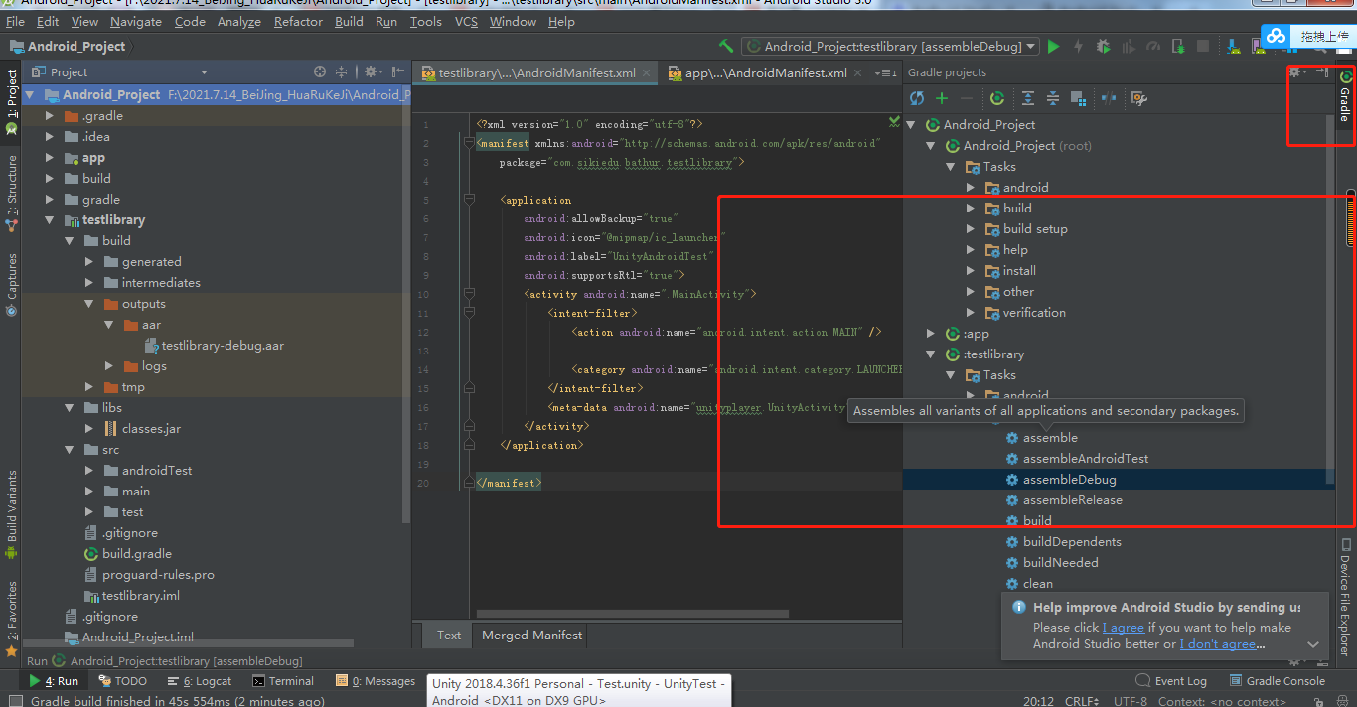This screenshot has width=1357, height=707.
Task: Toggle Gradle tasks grouping
Action: [x=1078, y=98]
